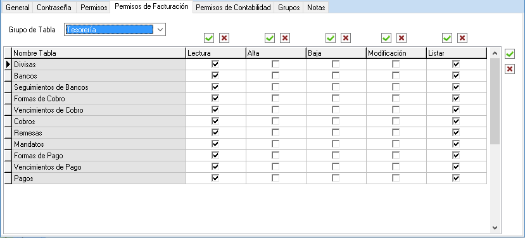Select the Remesas row name cell

point(99,132)
